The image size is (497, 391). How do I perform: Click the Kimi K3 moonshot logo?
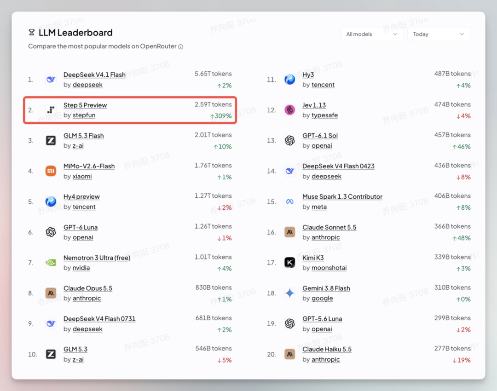click(x=290, y=263)
